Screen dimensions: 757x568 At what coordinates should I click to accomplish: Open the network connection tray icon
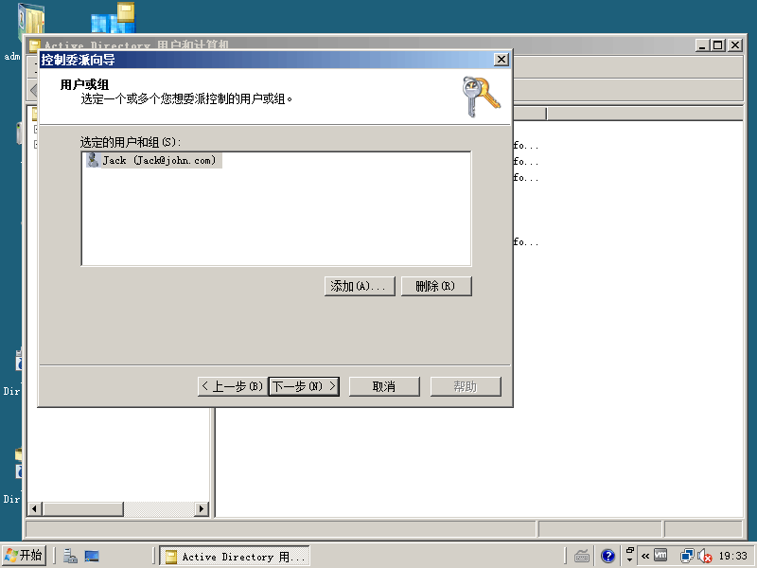tap(687, 556)
